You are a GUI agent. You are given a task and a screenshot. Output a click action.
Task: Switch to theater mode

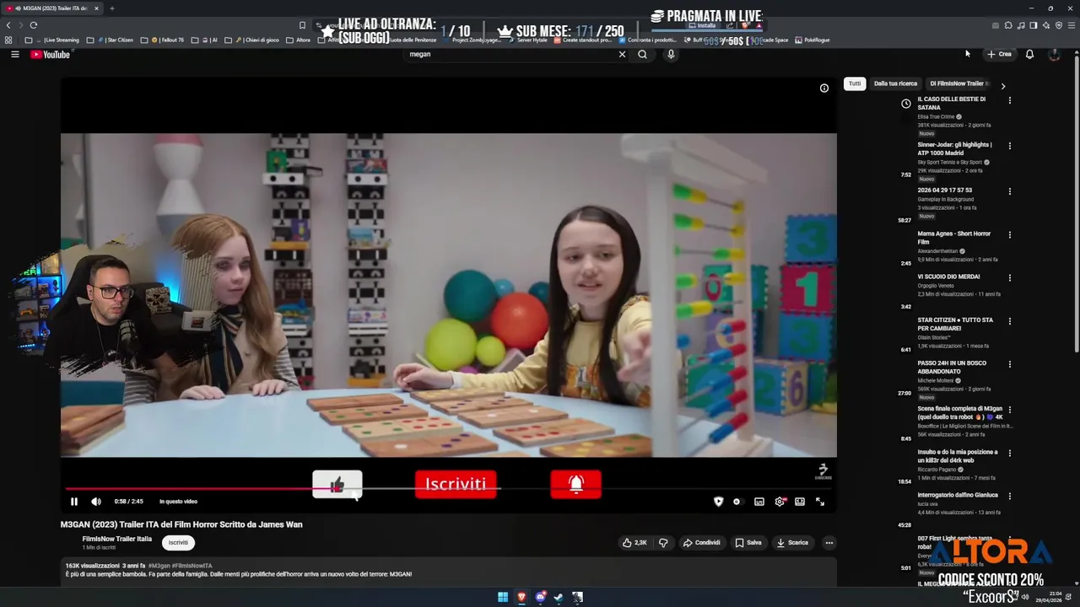coord(800,502)
